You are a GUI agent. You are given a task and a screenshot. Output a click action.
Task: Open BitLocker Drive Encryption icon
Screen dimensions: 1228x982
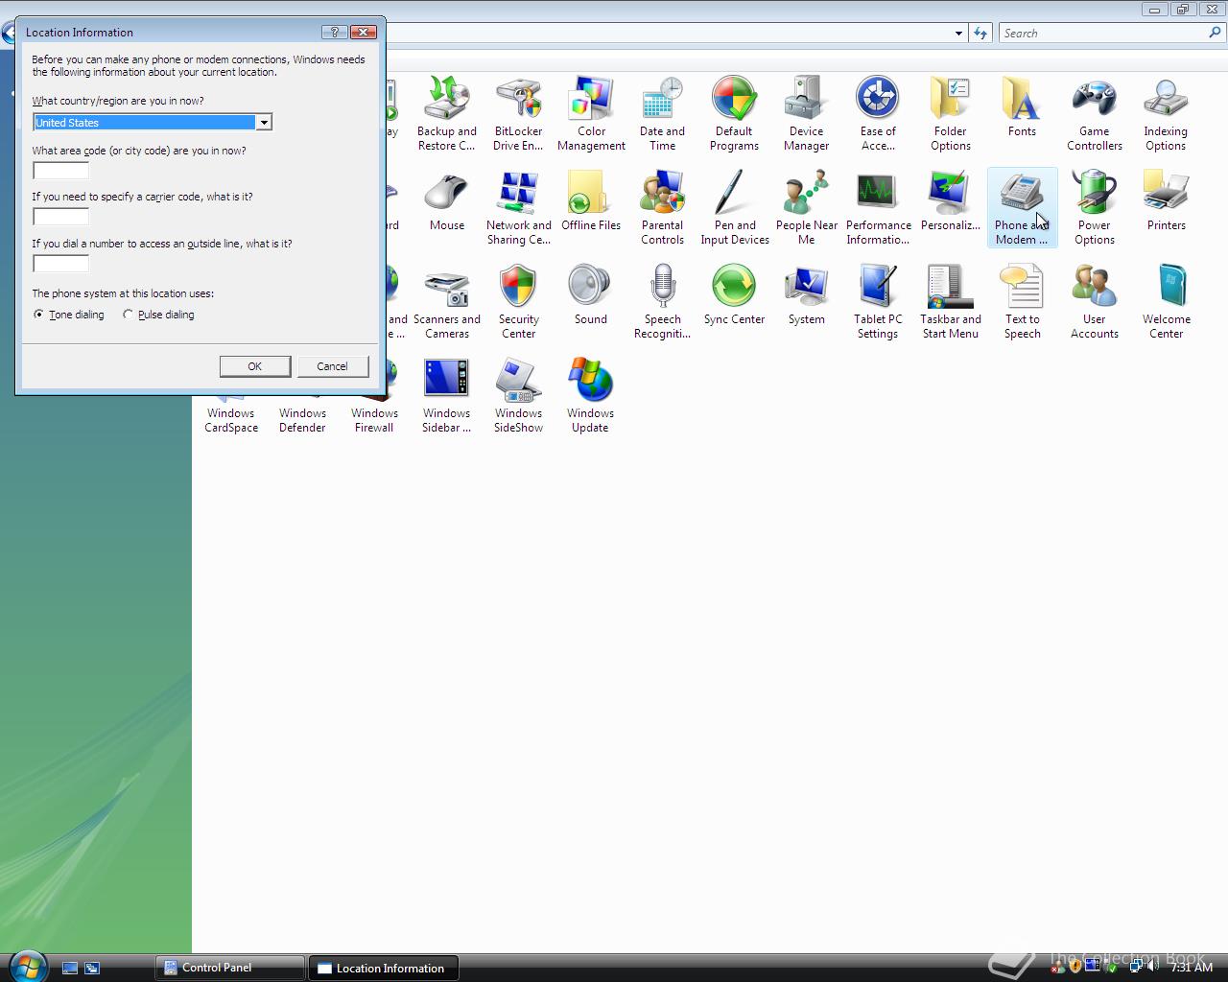518,113
